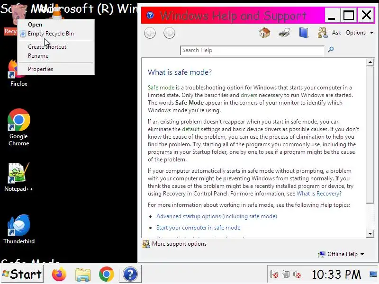Click the help question mark title bar icon

coord(150,15)
